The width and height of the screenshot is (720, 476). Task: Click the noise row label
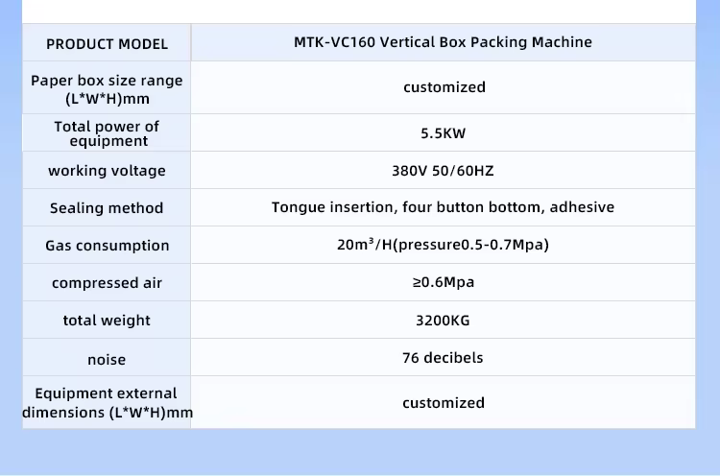tap(107, 360)
